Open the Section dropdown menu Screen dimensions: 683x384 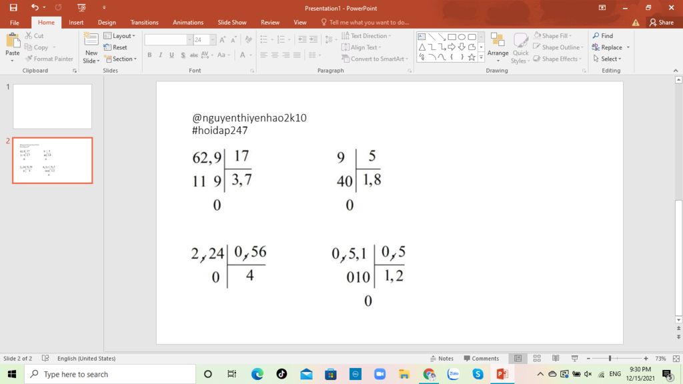121,59
